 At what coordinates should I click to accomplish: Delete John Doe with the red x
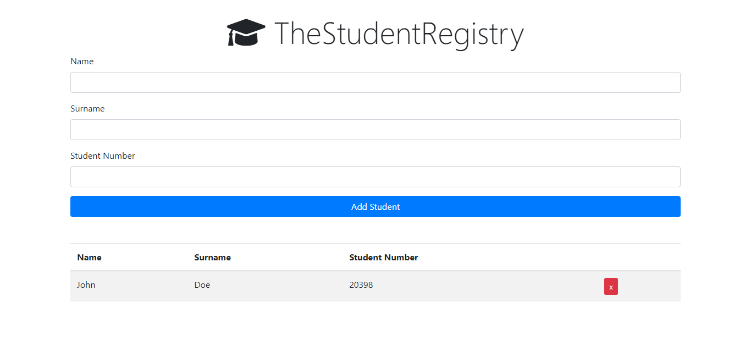coord(611,287)
